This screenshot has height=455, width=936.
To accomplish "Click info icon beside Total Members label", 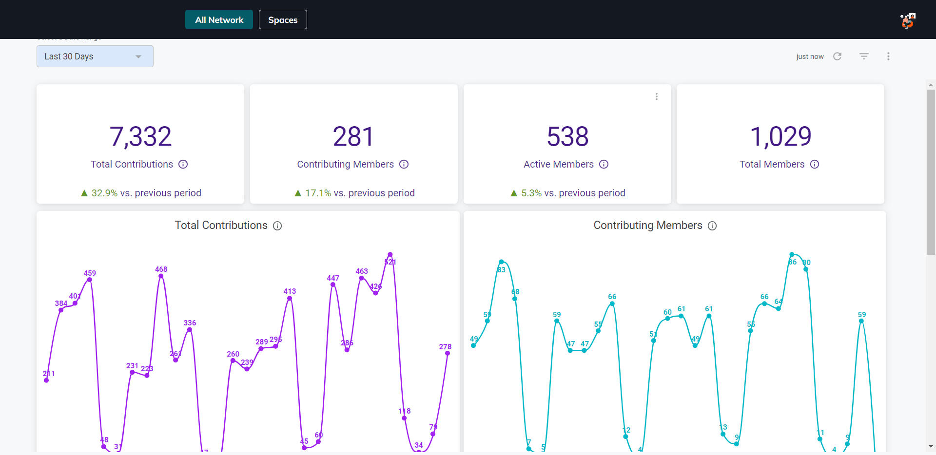I will [x=815, y=165].
